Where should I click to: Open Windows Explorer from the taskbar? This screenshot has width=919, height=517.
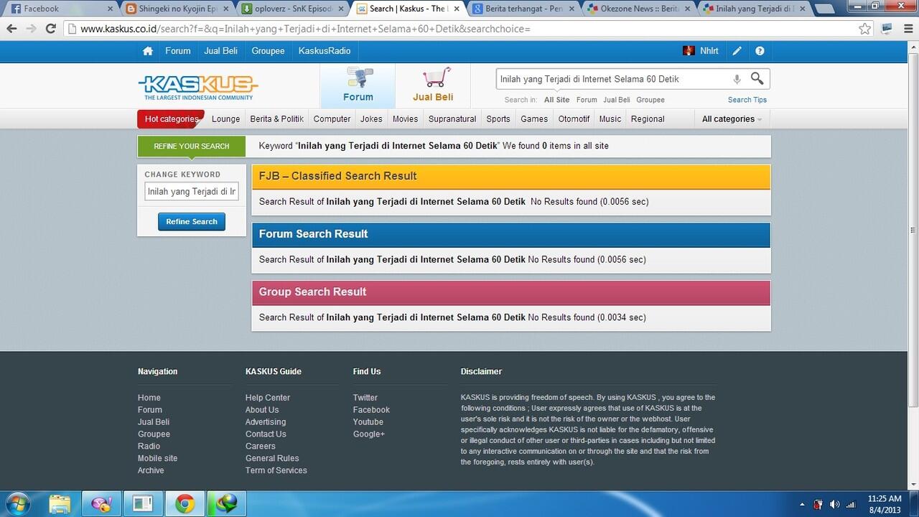tap(60, 504)
